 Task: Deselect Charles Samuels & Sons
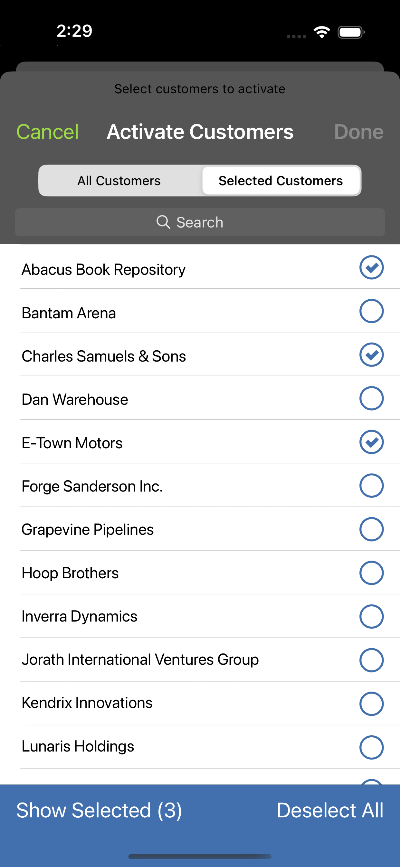pos(371,355)
